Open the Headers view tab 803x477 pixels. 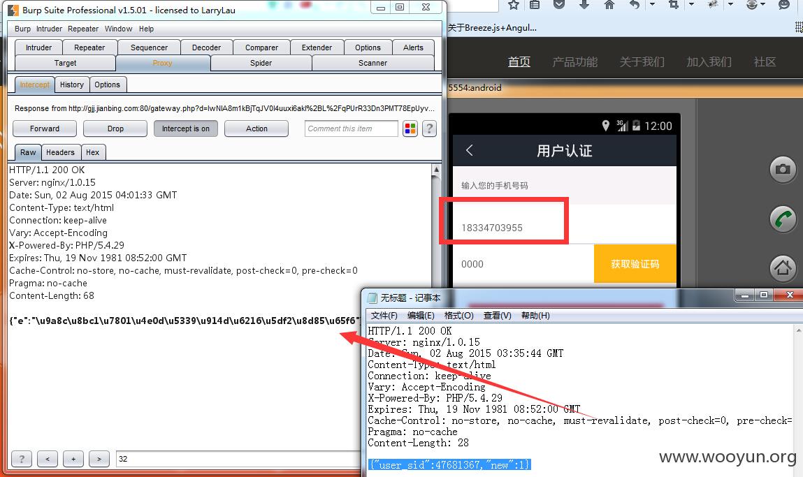[x=60, y=152]
